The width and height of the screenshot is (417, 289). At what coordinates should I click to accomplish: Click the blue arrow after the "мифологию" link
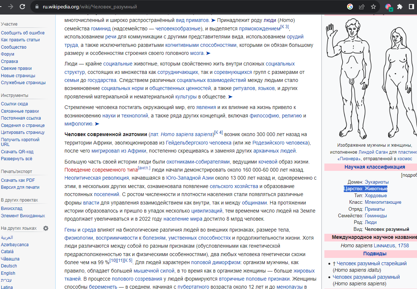coord(97,124)
